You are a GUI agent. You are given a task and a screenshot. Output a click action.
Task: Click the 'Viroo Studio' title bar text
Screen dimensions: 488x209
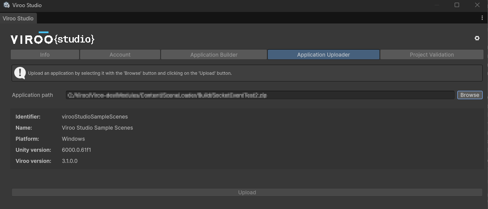[27, 5]
